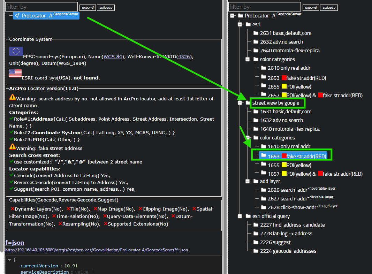
Task: Select 2227 find-address-candidate item
Action: (292, 225)
